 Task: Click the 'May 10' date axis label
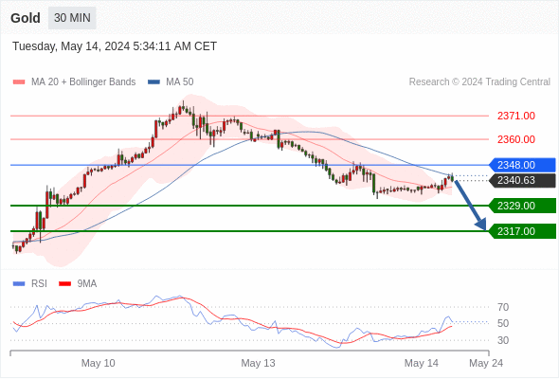coord(98,363)
